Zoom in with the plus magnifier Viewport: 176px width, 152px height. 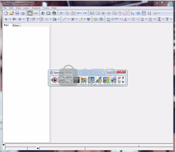pyautogui.click(x=103, y=13)
